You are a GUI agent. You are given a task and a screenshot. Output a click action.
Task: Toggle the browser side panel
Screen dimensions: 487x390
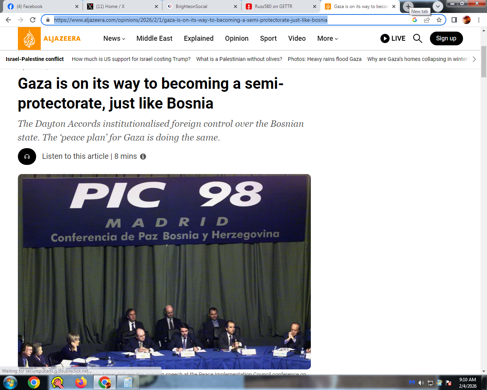point(454,20)
